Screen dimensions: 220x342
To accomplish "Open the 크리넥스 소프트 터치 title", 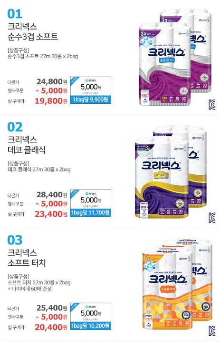I will click(x=27, y=258).
